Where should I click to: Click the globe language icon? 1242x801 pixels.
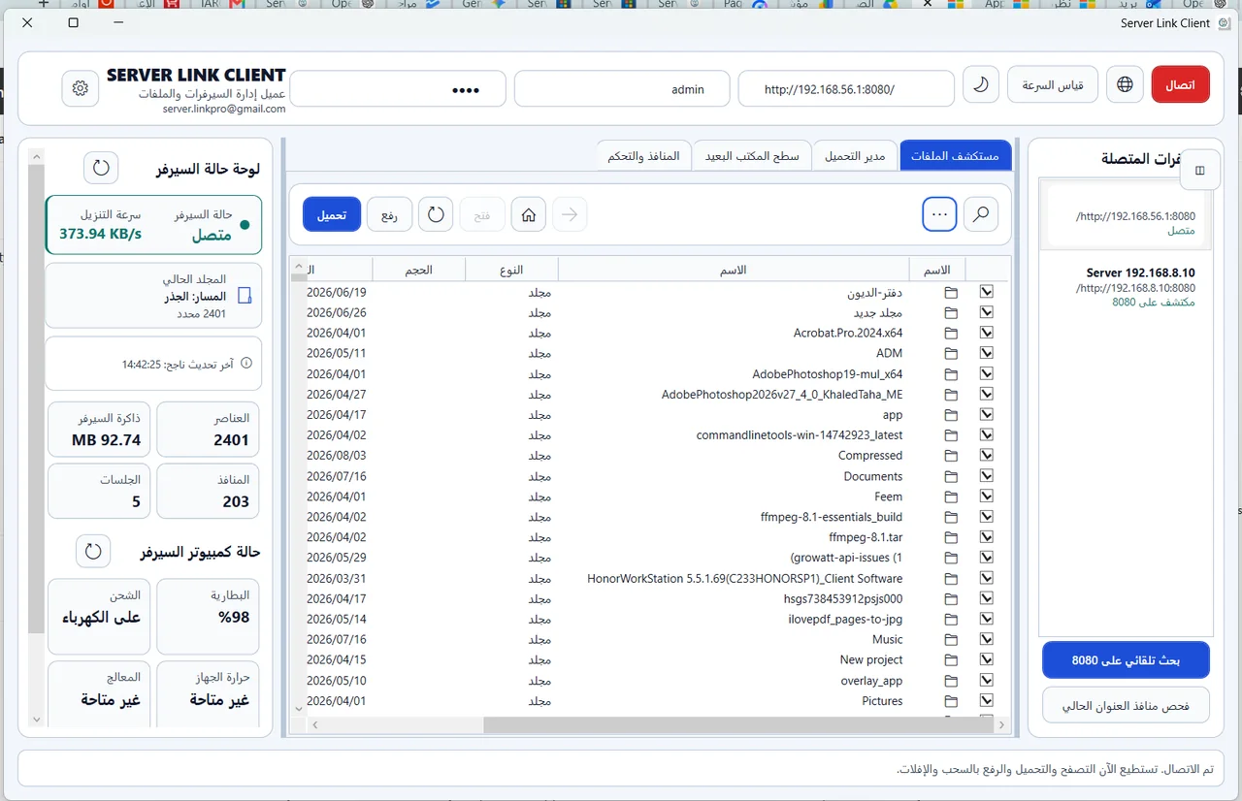(x=1125, y=84)
